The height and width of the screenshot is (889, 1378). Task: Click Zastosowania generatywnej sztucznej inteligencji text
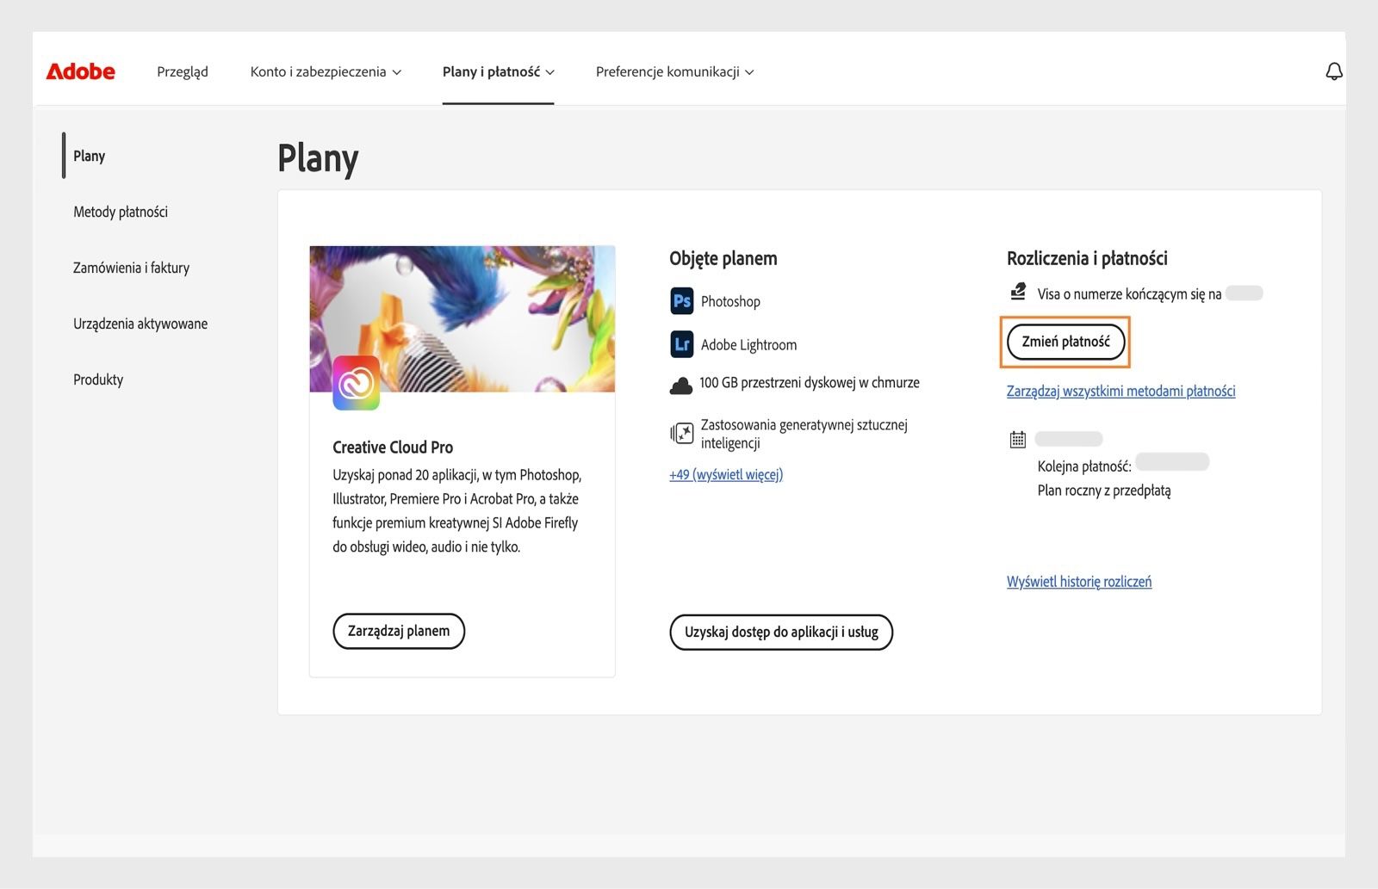pyautogui.click(x=804, y=434)
